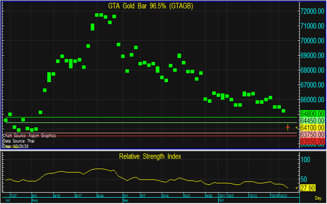Click the Day interval label
The image size is (327, 204).
coord(318,198)
